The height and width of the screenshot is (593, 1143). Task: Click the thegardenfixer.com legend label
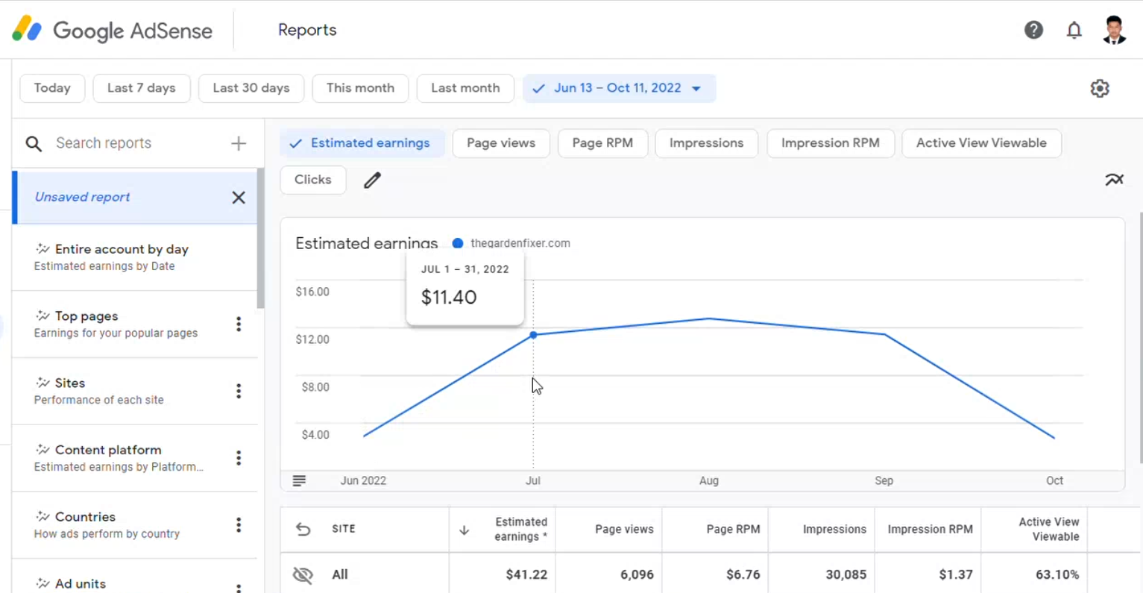pos(520,243)
